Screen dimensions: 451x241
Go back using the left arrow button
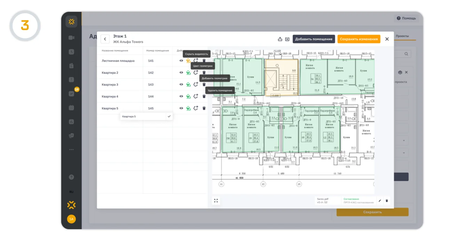click(x=105, y=39)
